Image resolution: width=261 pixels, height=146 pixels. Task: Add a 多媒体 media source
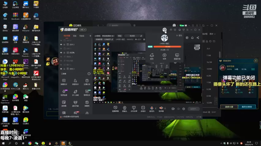tap(143, 109)
